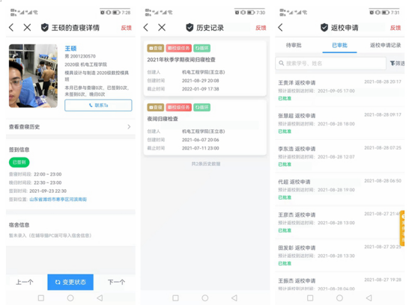Screen dimensions: 412x305
Task: Go back from 历史记录 screen
Action: 146,27
